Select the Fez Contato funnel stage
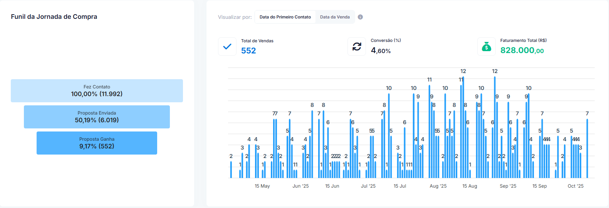 click(x=97, y=91)
